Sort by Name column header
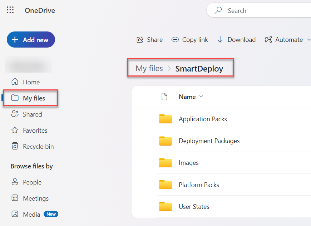Viewport: 311px width, 226px height. [187, 97]
